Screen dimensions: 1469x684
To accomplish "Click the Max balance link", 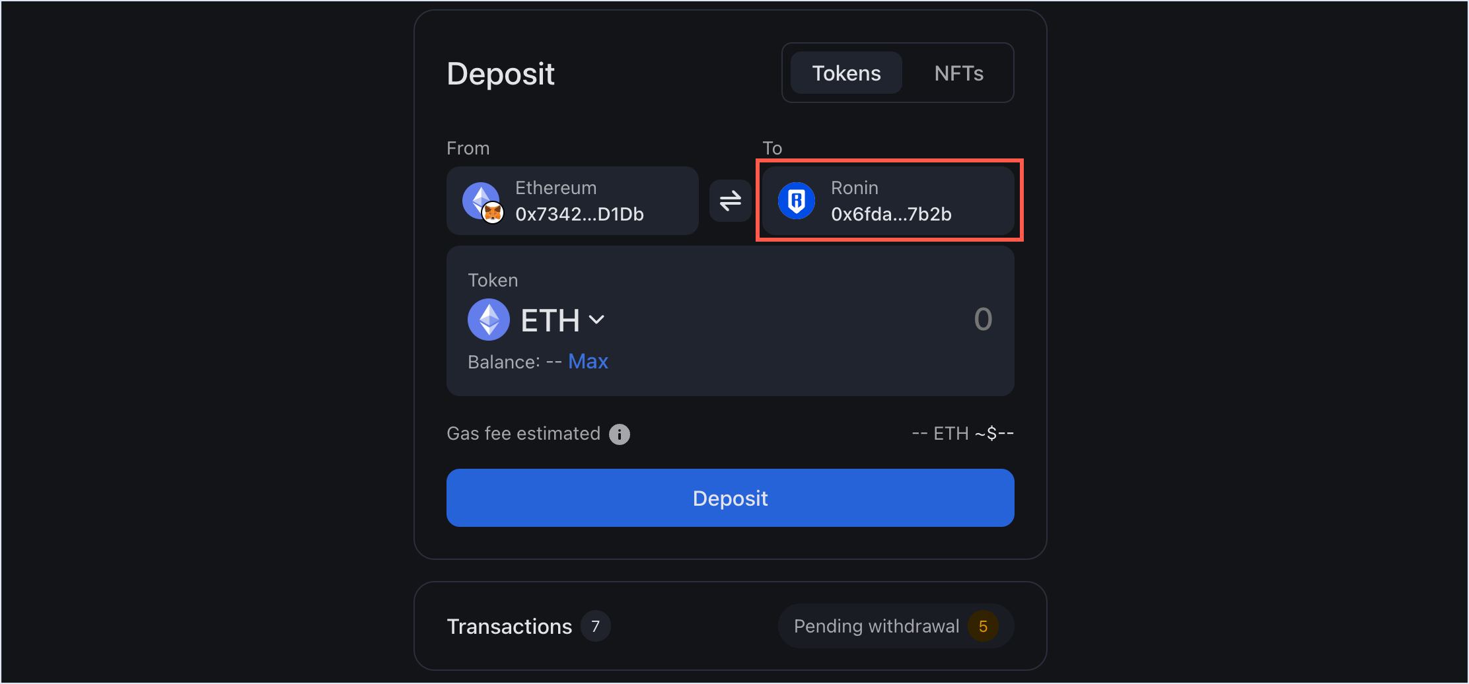I will click(x=587, y=361).
